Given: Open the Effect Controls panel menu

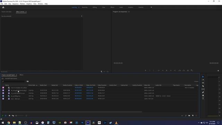Looking at the screenshot, I should click(x=26, y=12).
